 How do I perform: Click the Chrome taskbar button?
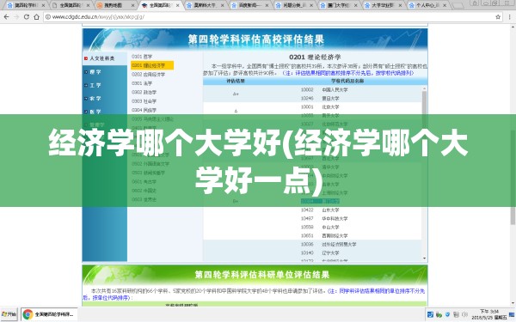[49, 314]
